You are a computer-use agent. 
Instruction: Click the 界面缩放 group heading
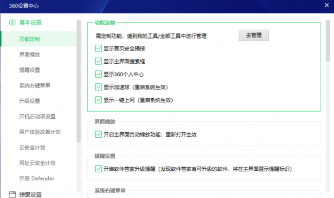coord(105,122)
